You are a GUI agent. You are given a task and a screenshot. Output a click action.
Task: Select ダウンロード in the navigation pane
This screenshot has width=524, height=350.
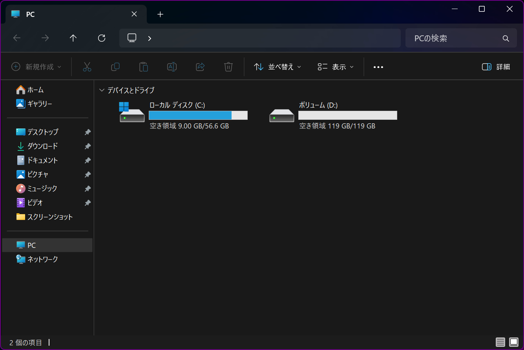(42, 146)
